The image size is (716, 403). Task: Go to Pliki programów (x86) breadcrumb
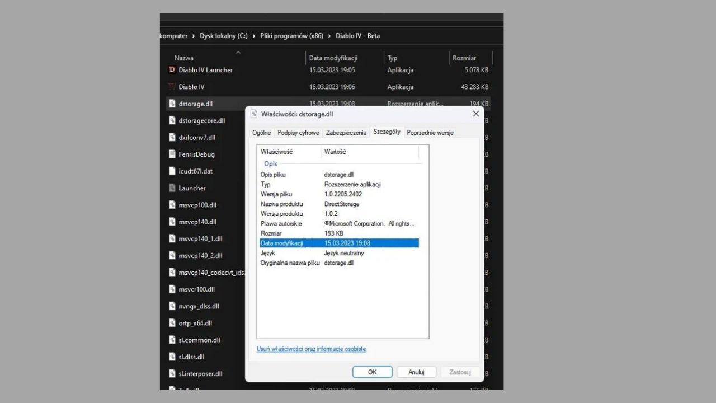(x=292, y=36)
